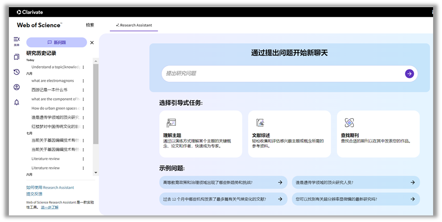The width and height of the screenshot is (442, 222).
Task: Open options for 'what are electromagnons'
Action: 84,81
